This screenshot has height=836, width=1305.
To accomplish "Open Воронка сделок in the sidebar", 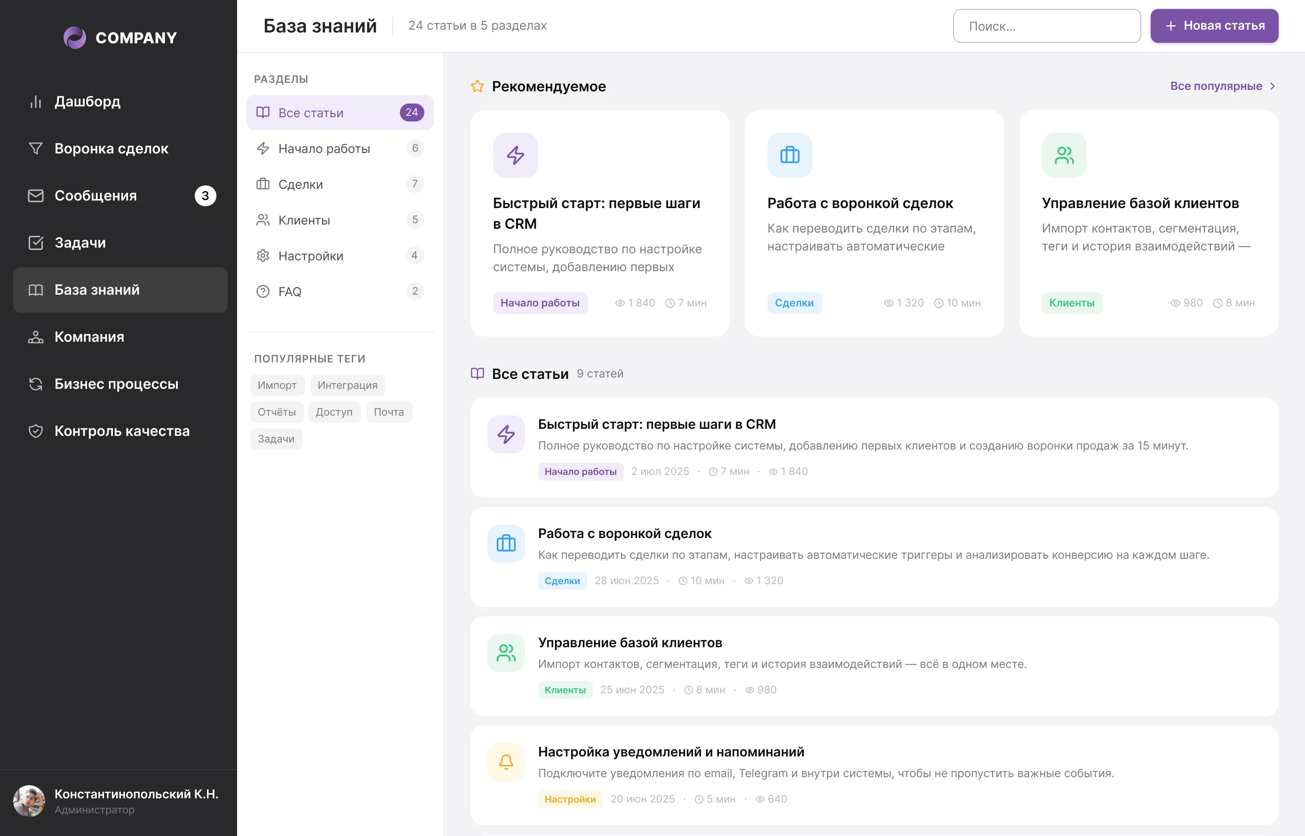I will pos(120,148).
